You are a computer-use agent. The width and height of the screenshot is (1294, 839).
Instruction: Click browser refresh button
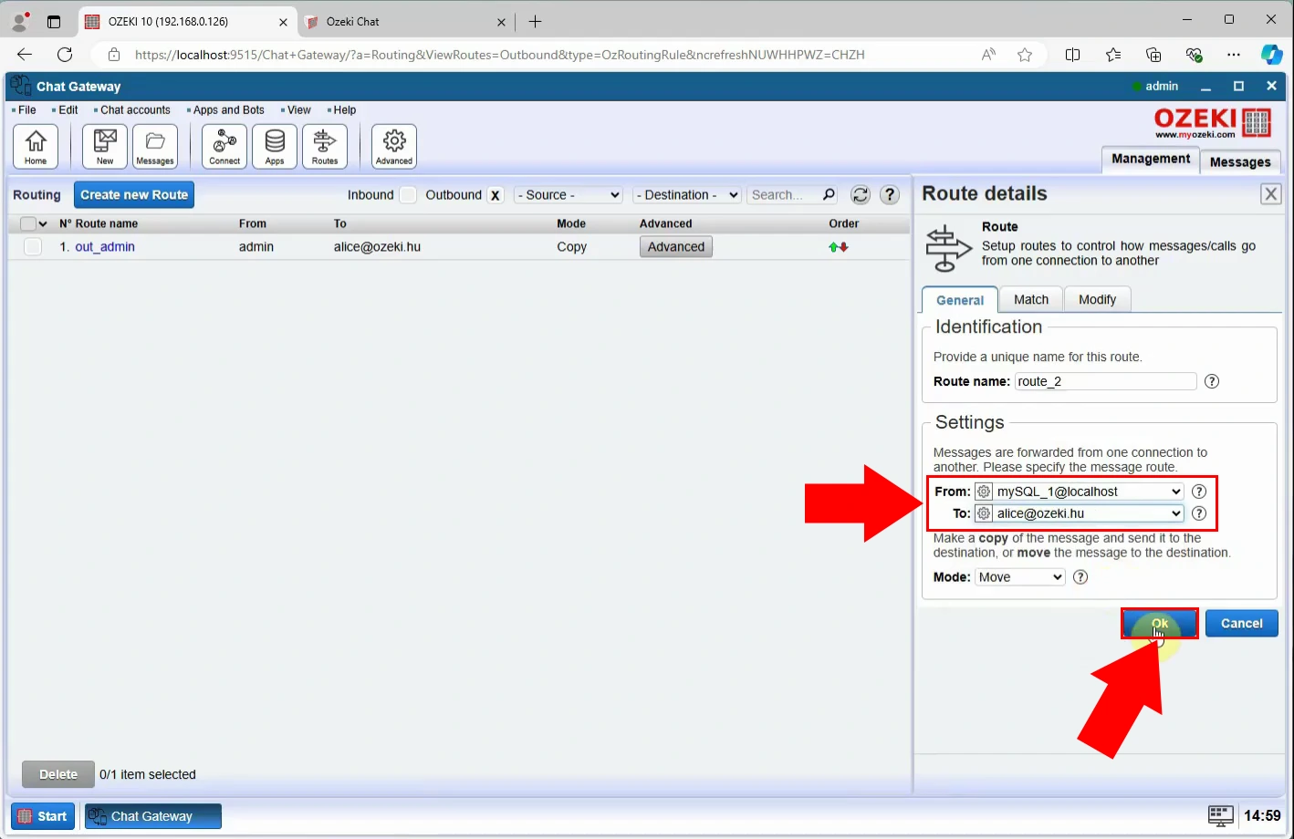click(65, 55)
